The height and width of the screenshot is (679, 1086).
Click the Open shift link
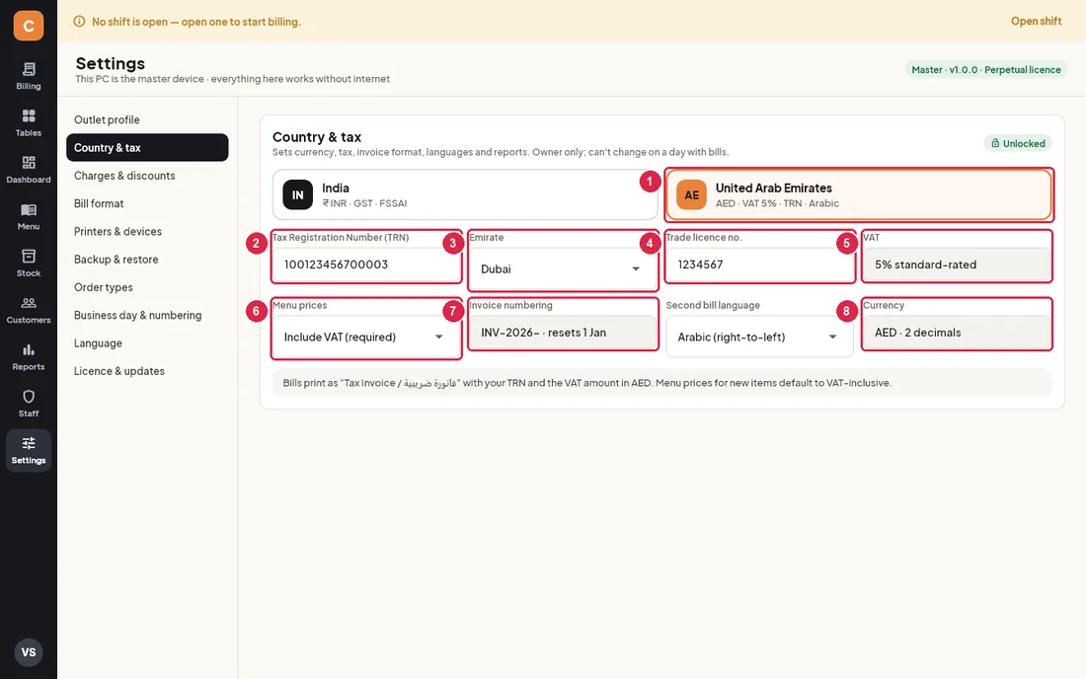1036,22
